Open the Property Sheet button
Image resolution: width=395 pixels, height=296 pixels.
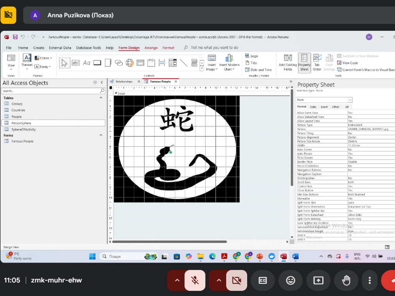pos(304,62)
